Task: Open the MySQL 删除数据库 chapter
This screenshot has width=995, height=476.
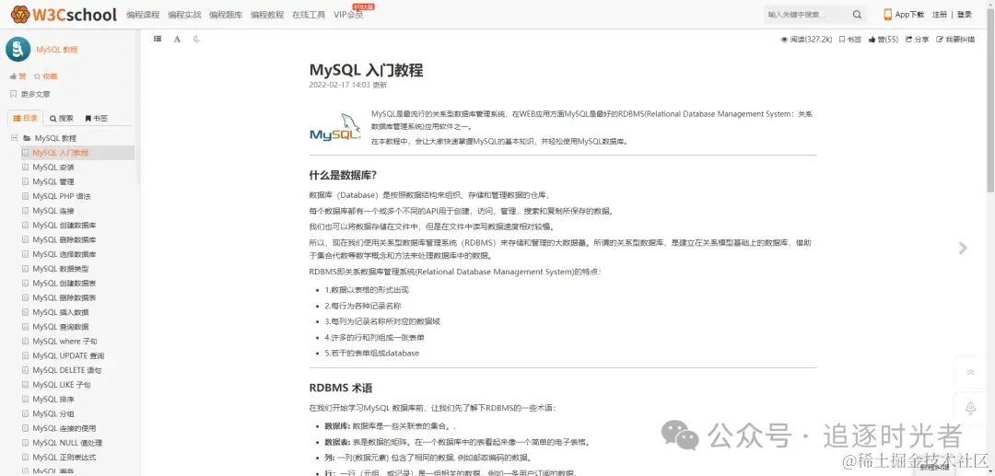Action: tap(64, 240)
